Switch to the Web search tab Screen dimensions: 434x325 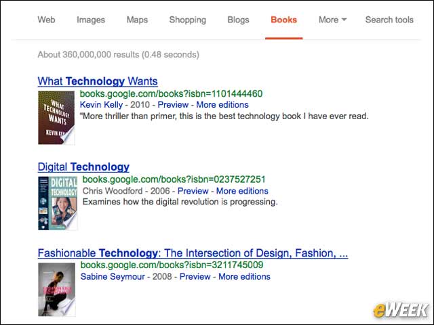46,20
